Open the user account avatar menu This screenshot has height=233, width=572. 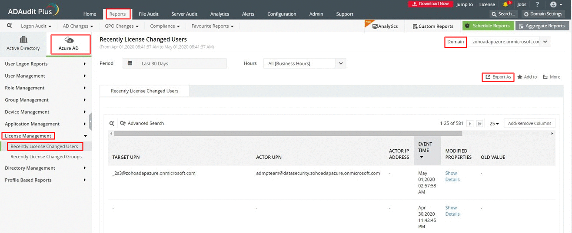pyautogui.click(x=556, y=4)
